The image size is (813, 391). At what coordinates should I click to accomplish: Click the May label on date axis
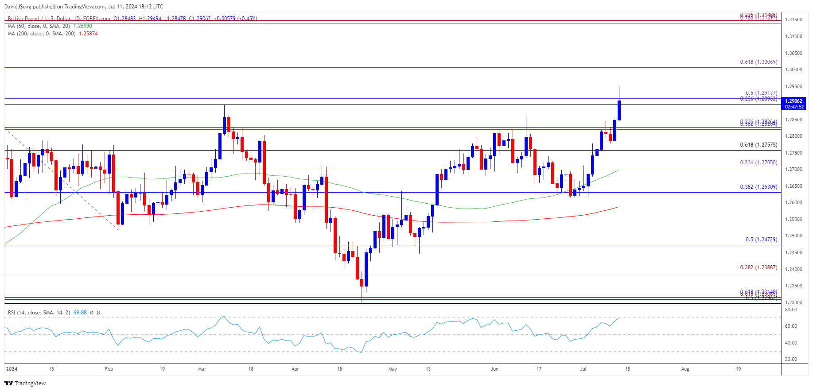pyautogui.click(x=393, y=369)
